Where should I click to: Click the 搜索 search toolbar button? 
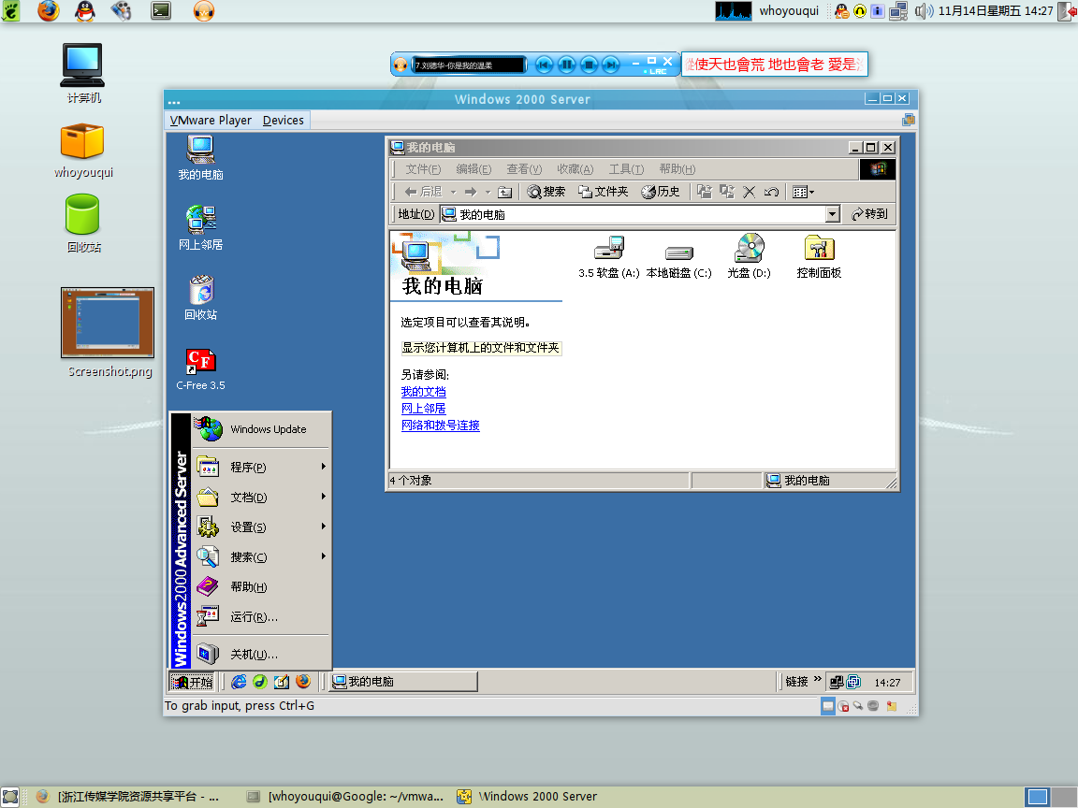[546, 192]
